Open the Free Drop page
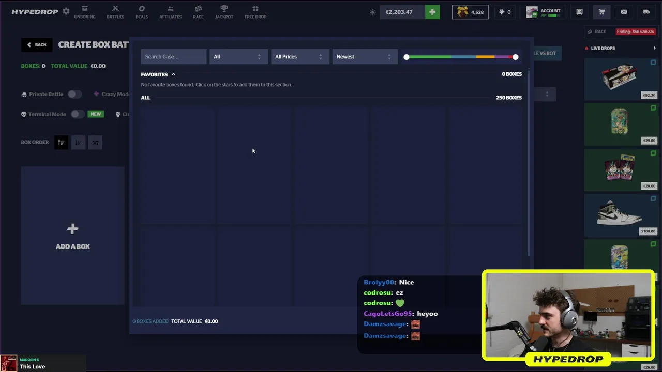The image size is (662, 372). (255, 12)
